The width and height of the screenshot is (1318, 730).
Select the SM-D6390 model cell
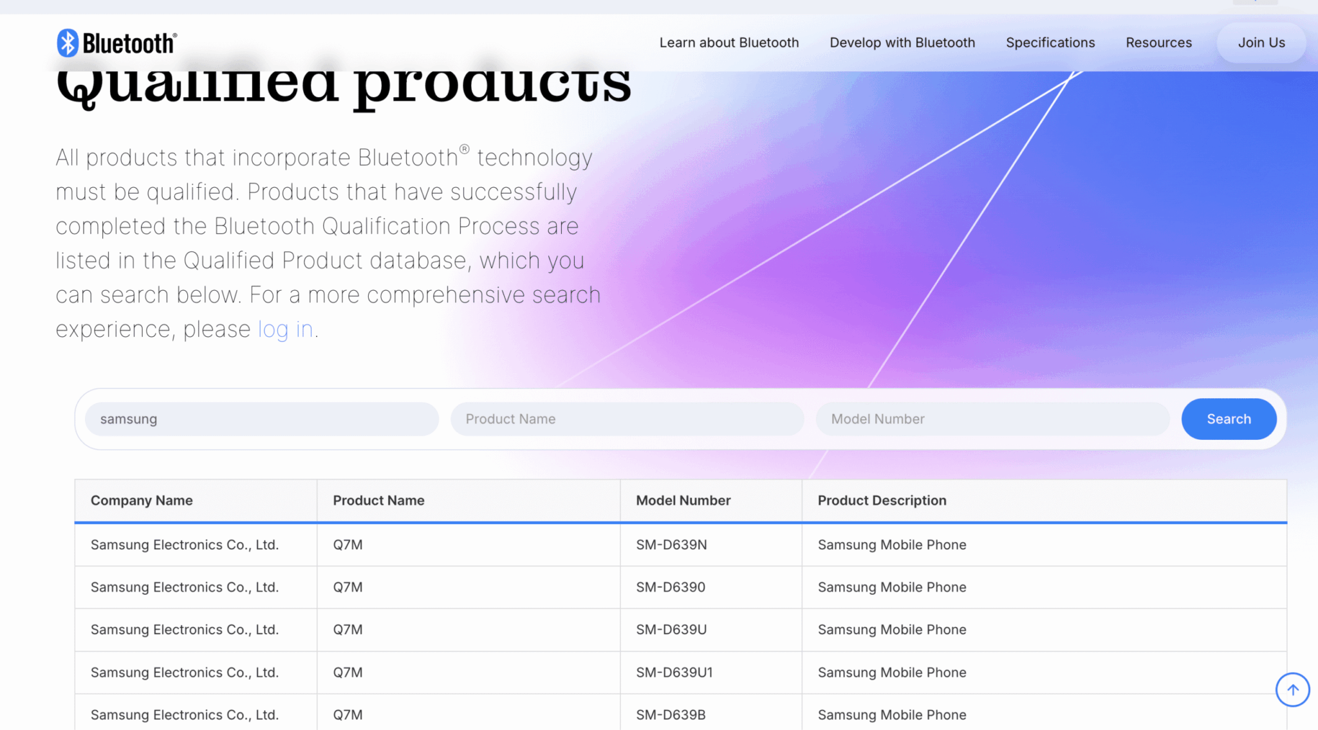671,587
